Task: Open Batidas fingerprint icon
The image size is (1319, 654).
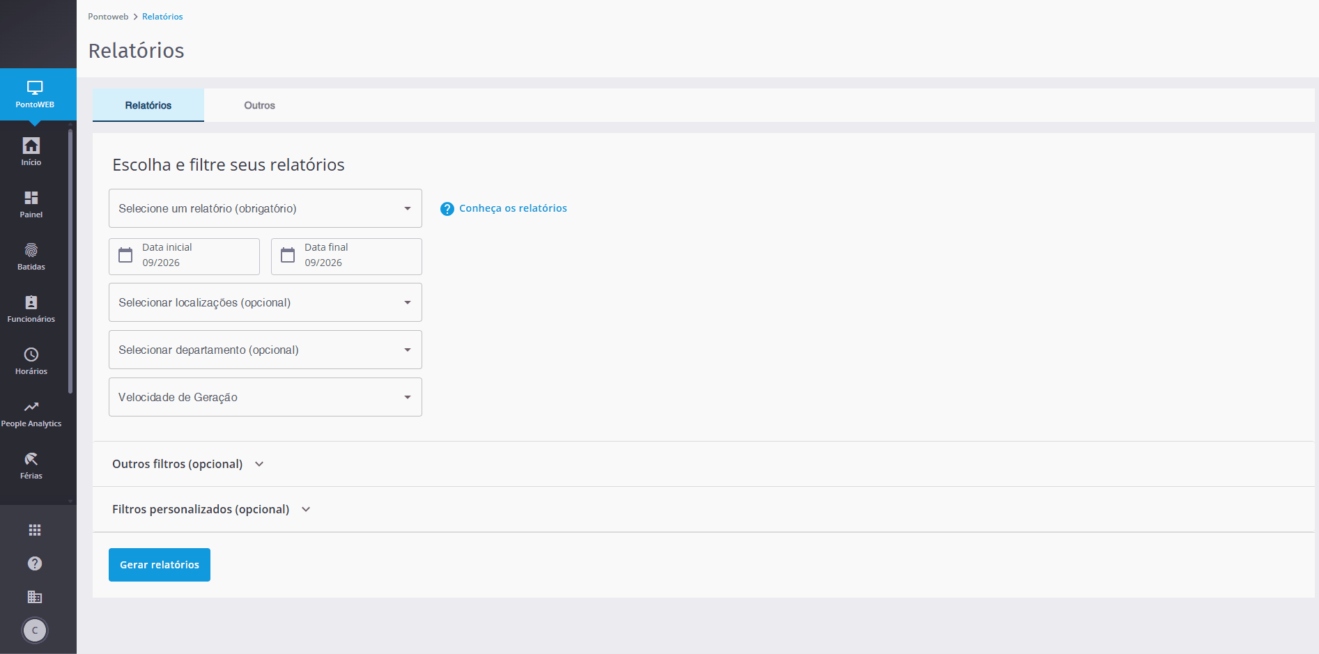Action: tap(31, 250)
